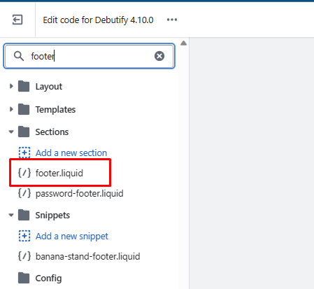The width and height of the screenshot is (314, 289).
Task: Clear the footer search with X icon
Action: coord(159,56)
